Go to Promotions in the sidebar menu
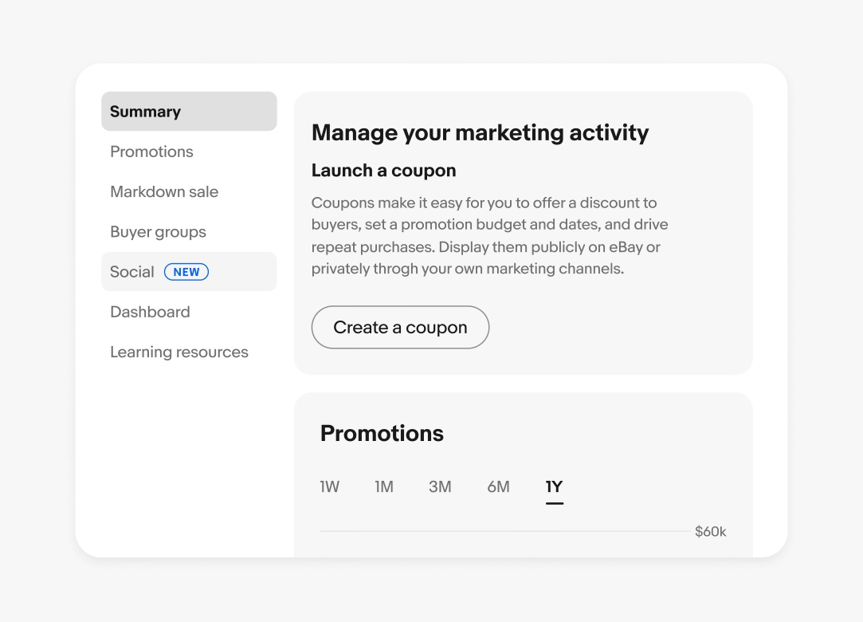 [x=151, y=152]
